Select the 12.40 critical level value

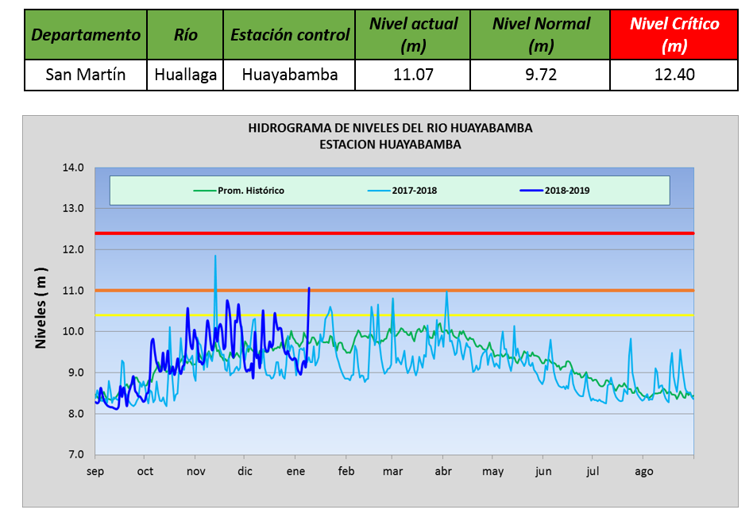click(x=674, y=75)
